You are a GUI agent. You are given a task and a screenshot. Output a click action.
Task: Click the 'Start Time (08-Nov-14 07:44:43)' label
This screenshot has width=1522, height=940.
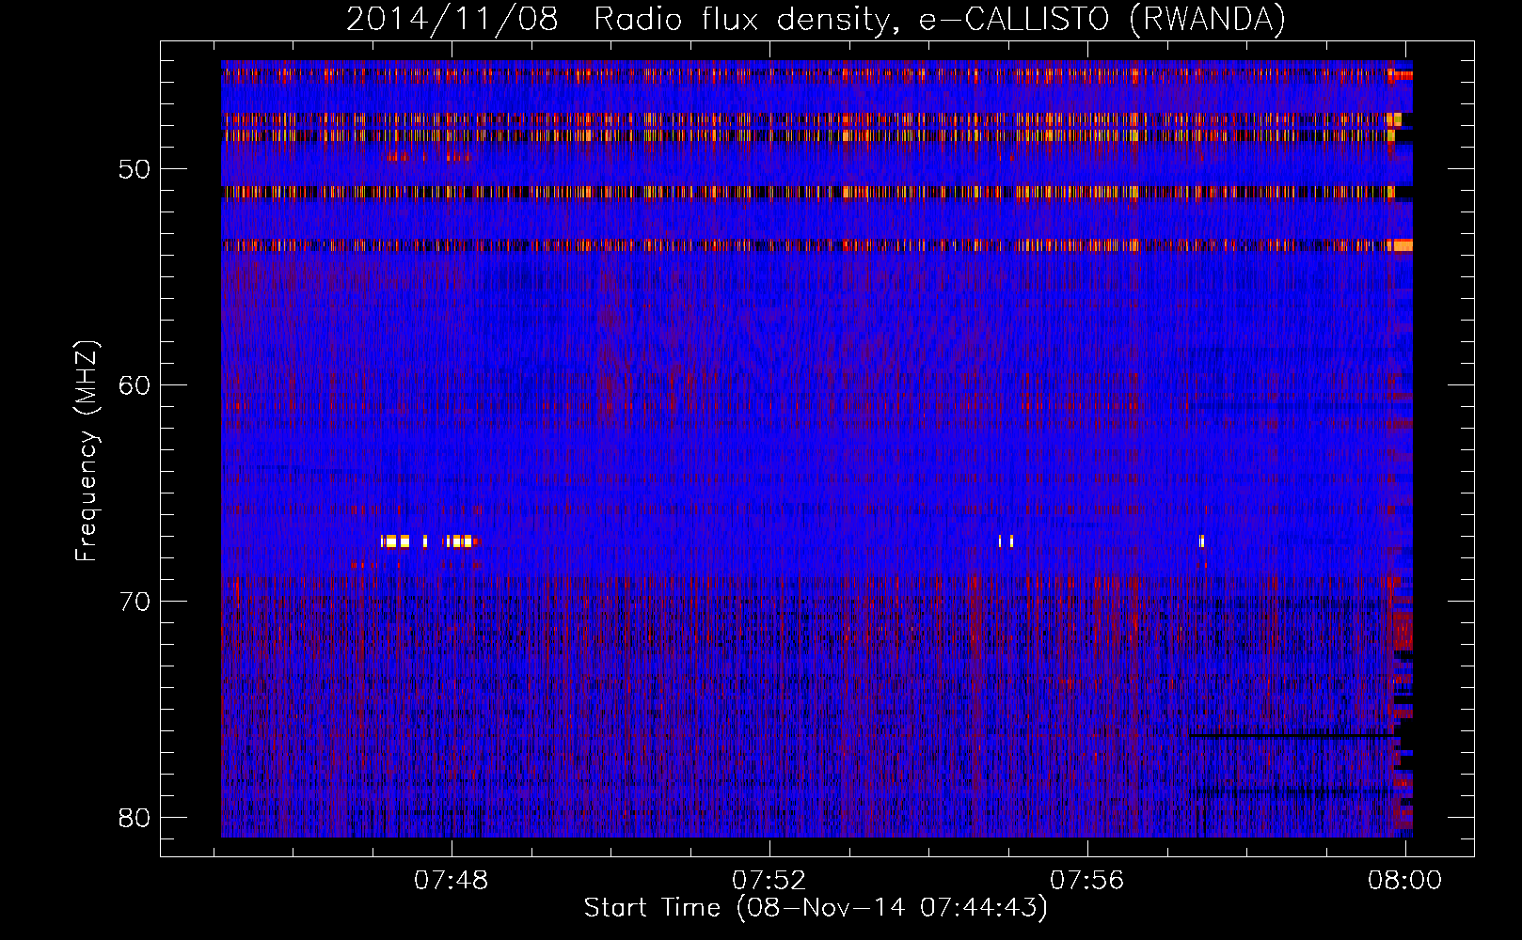(816, 908)
